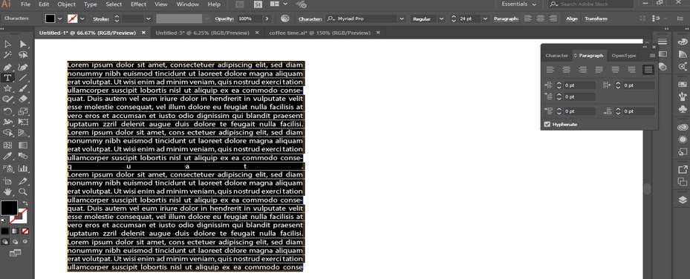The height and width of the screenshot is (279, 690).
Task: Switch to the coffee time.ai tab
Action: coord(319,33)
